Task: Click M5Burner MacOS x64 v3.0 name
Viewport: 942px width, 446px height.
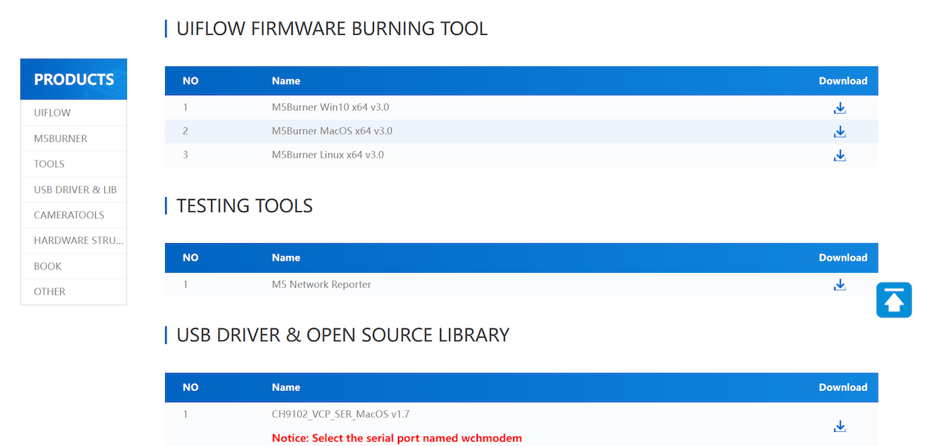Action: pos(332,131)
